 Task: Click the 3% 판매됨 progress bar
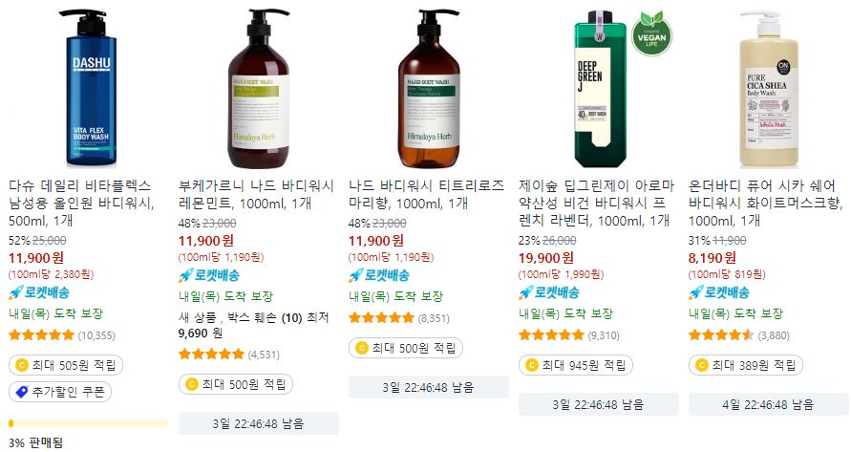89,423
